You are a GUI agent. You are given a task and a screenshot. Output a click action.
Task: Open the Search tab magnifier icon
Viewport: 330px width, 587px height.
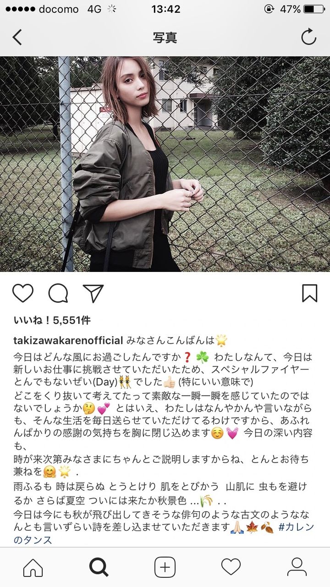pyautogui.click(x=99, y=567)
